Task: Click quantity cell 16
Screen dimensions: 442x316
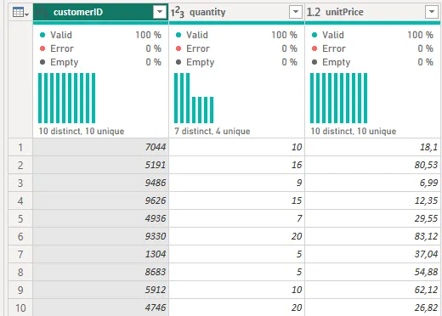Action: point(236,165)
